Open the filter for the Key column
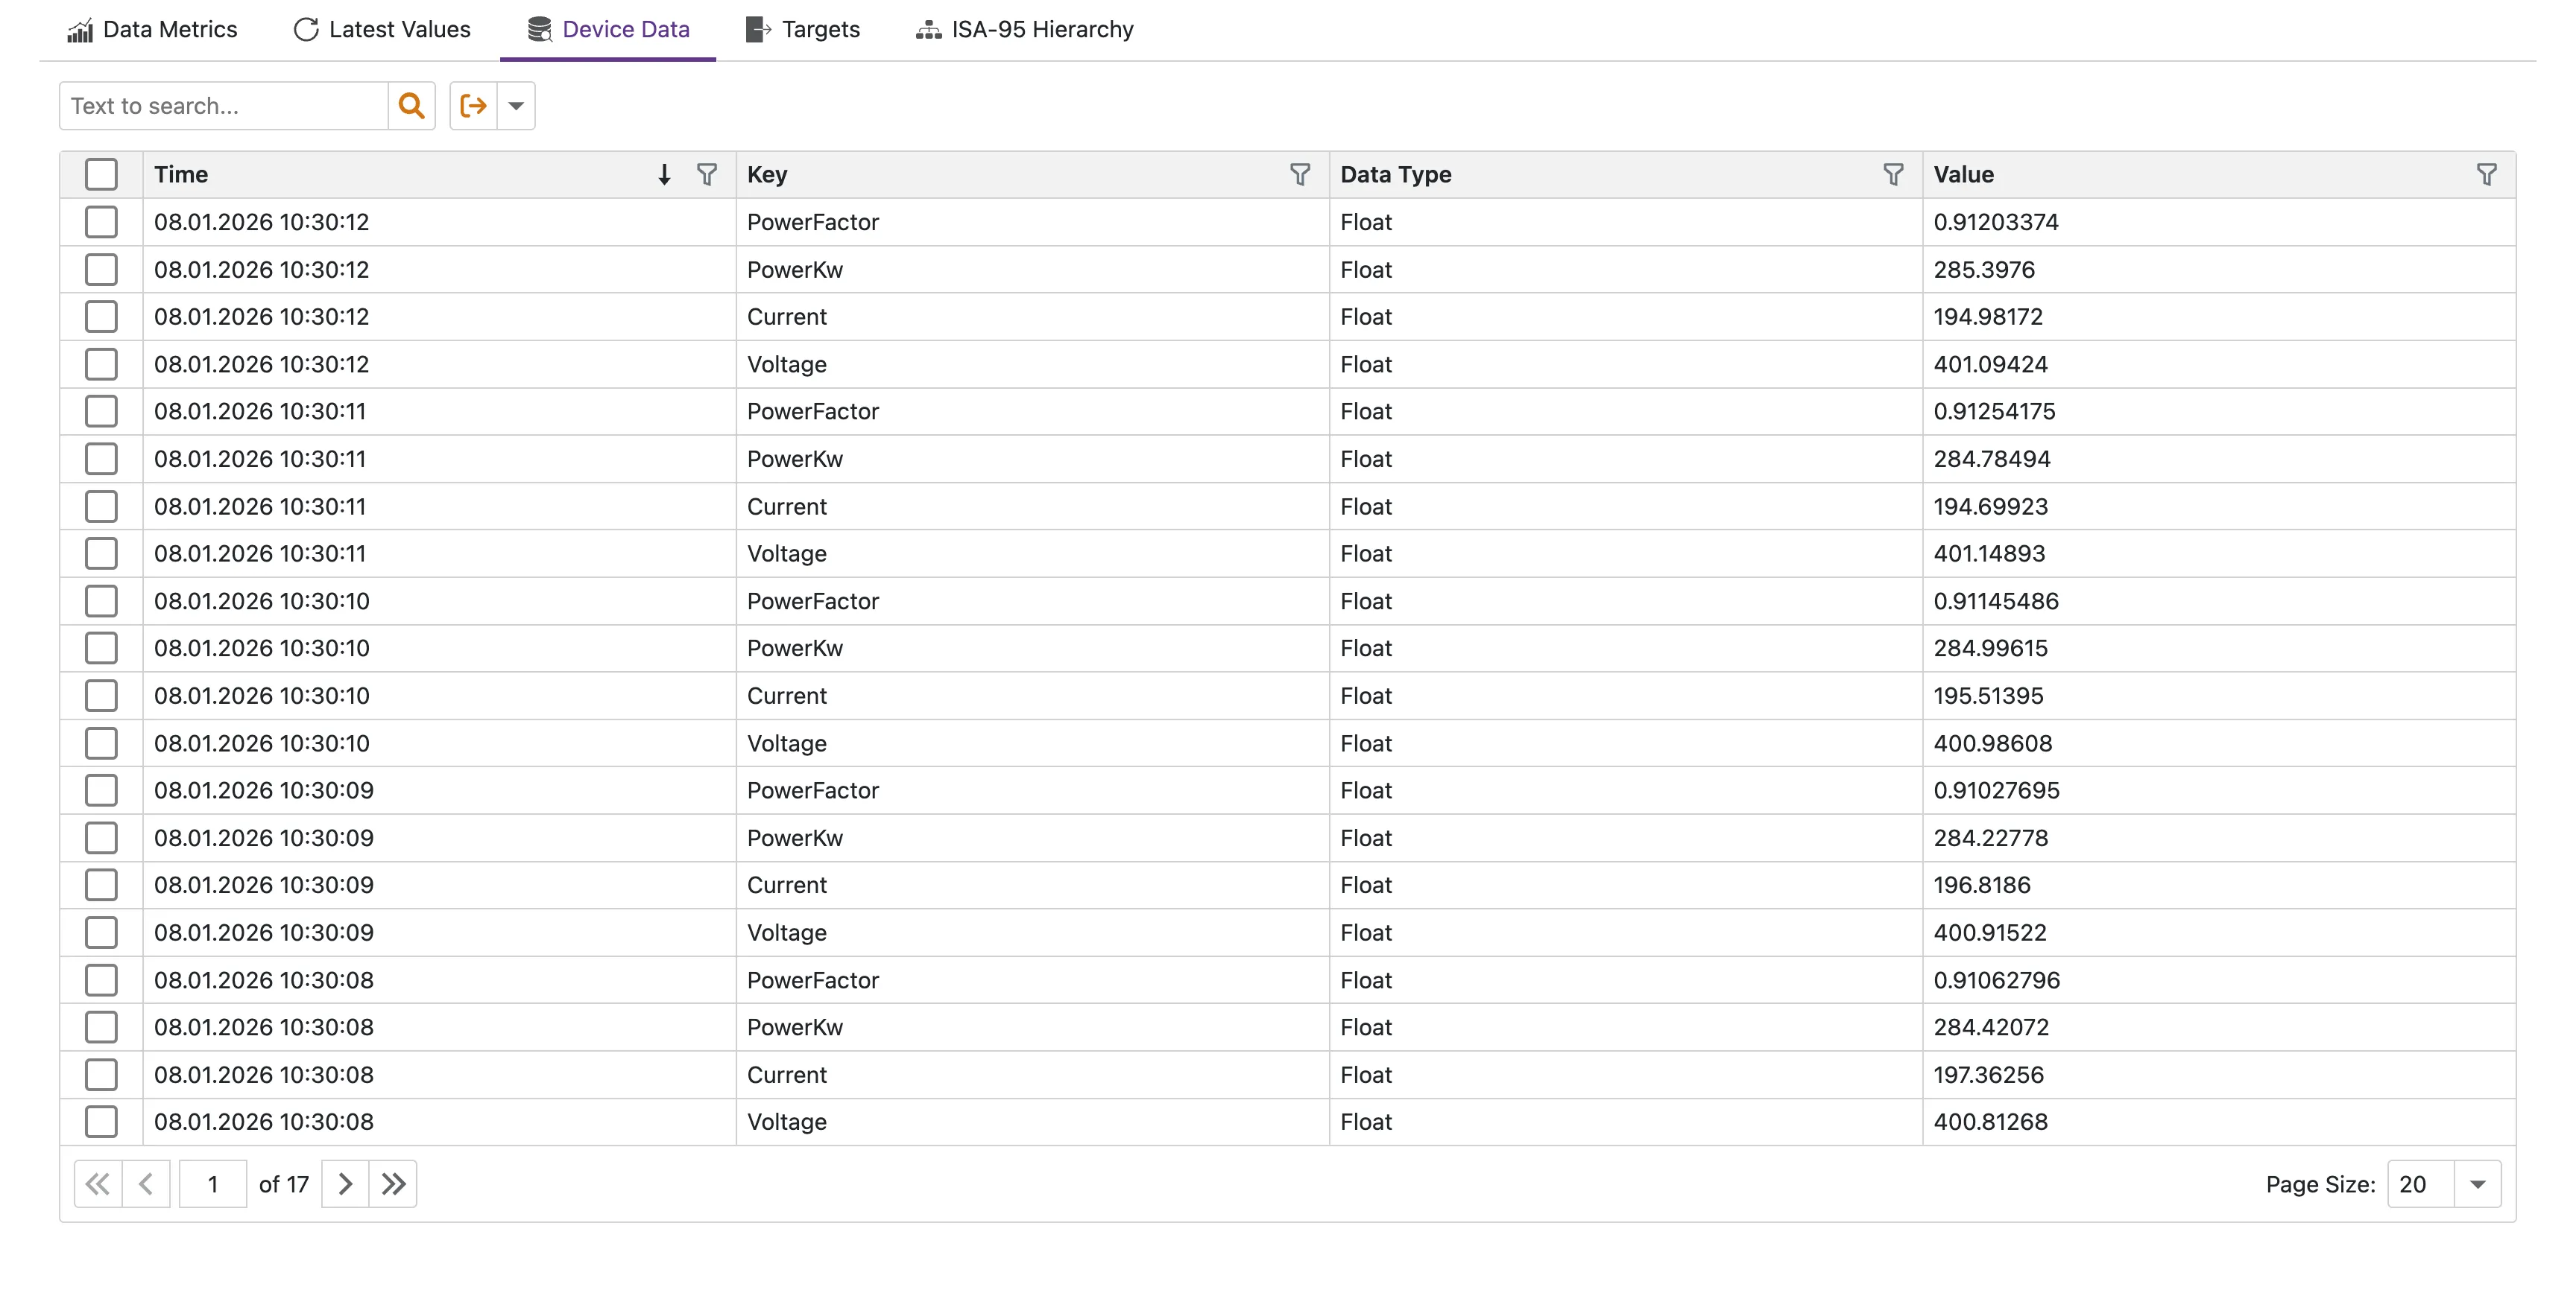The width and height of the screenshot is (2576, 1290). 1300,175
